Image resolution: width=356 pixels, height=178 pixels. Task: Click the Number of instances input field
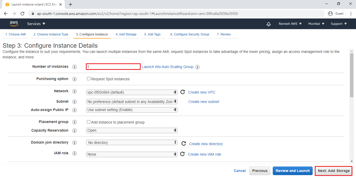(113, 67)
